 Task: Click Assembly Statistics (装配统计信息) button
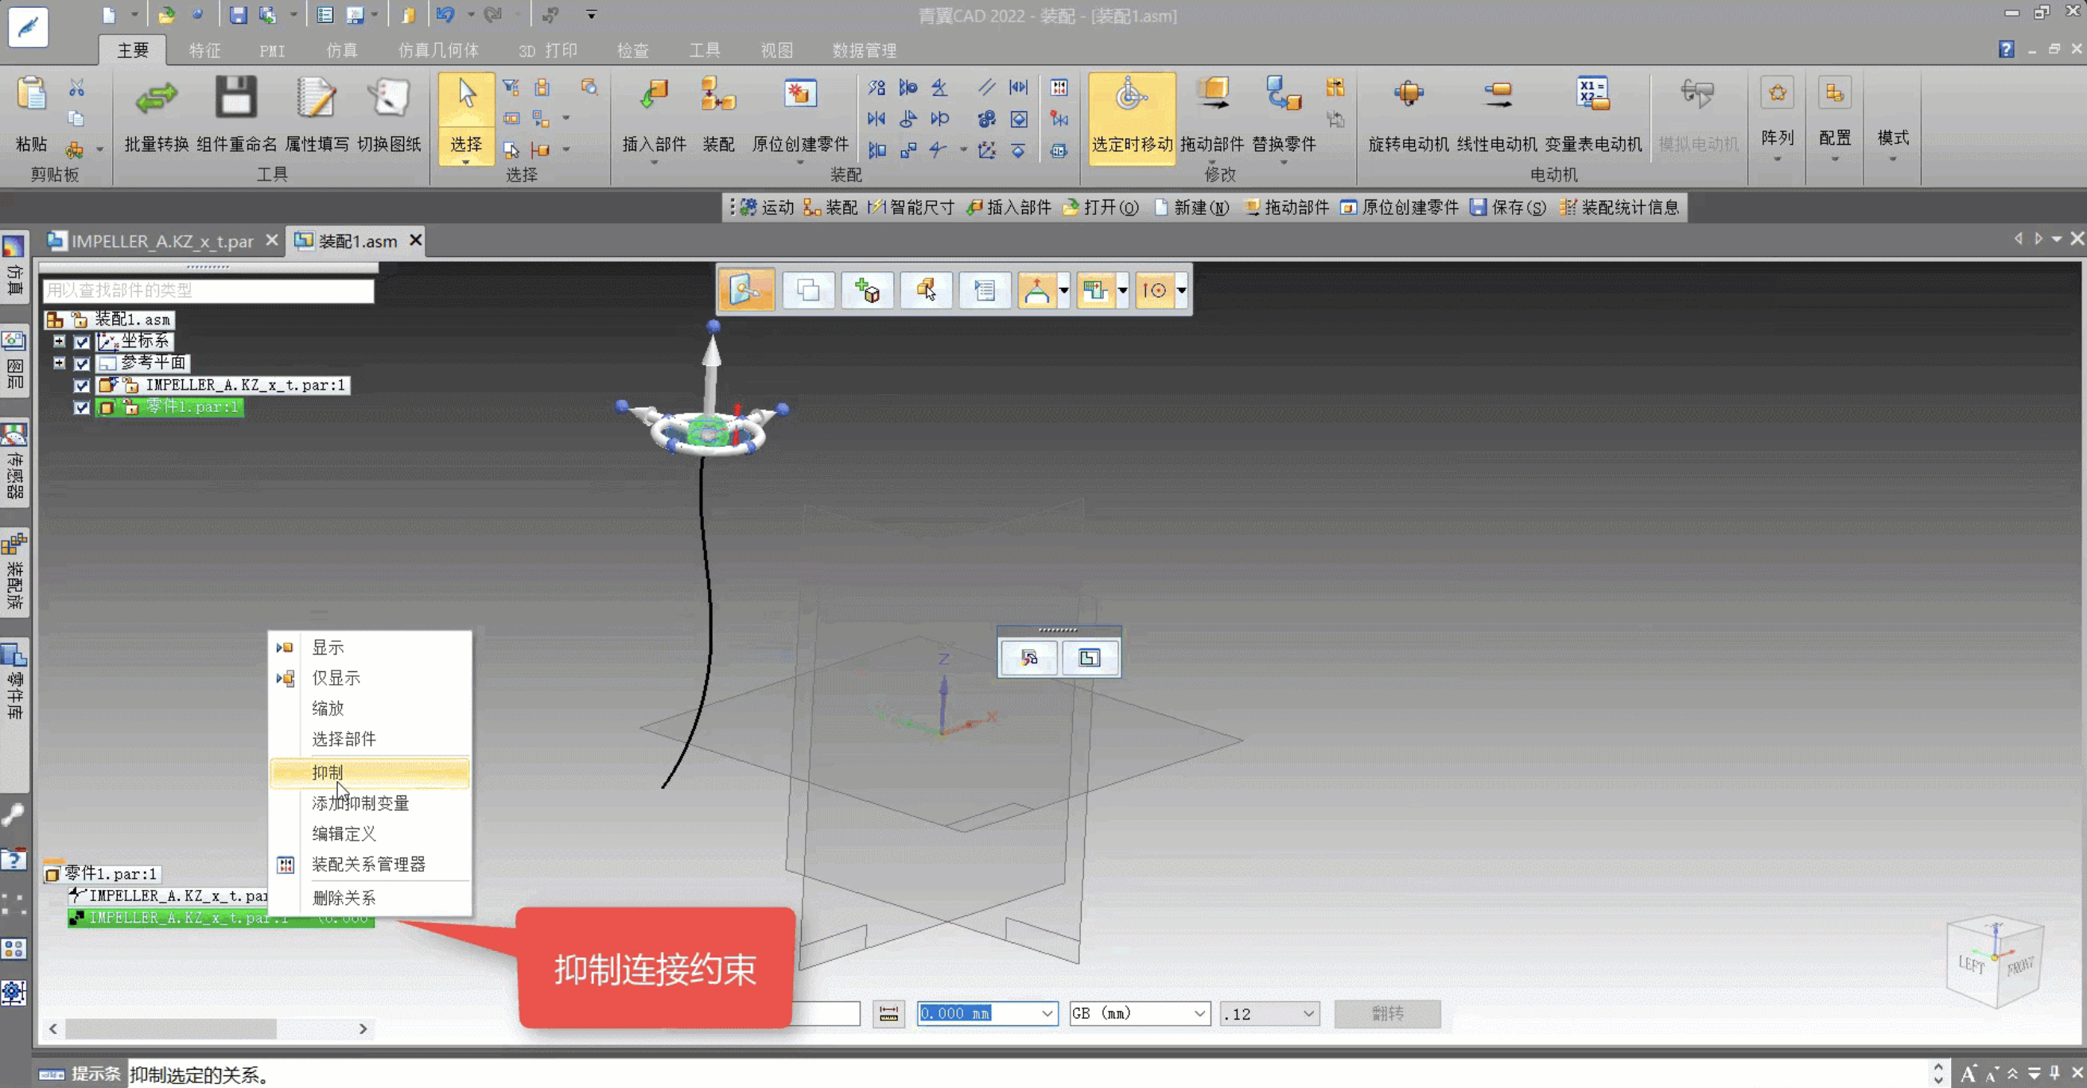pyautogui.click(x=1620, y=208)
